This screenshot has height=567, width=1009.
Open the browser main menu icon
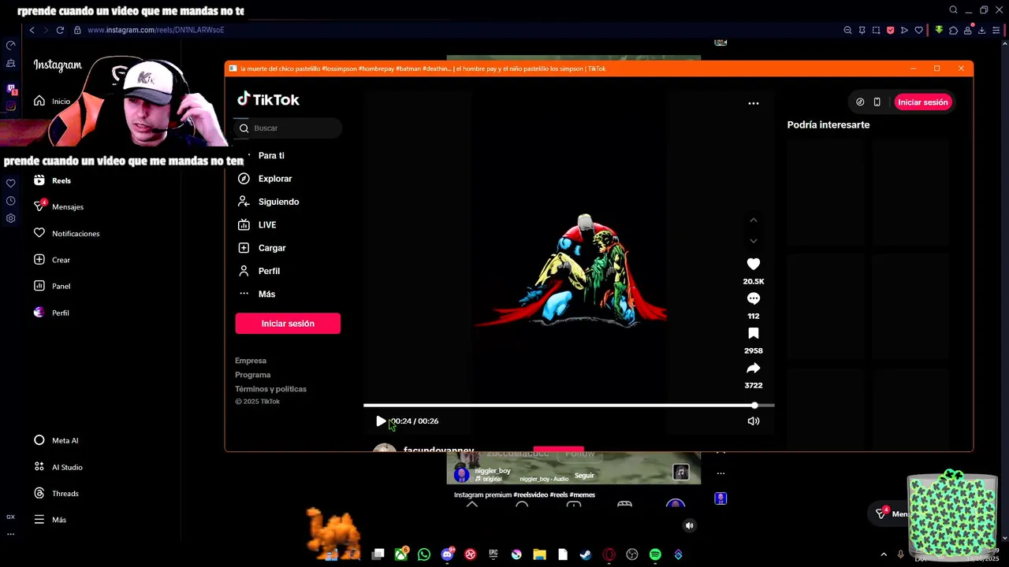[x=996, y=30]
